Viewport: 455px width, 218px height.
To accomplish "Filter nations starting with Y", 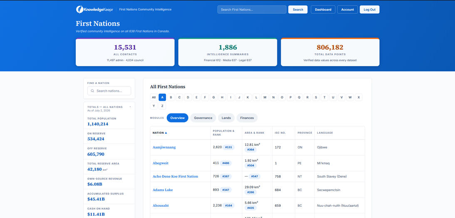I will click(154, 106).
